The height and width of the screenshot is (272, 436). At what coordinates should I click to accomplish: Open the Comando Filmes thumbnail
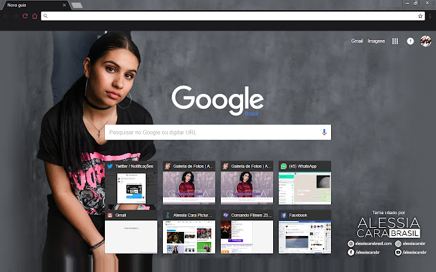[x=247, y=232]
